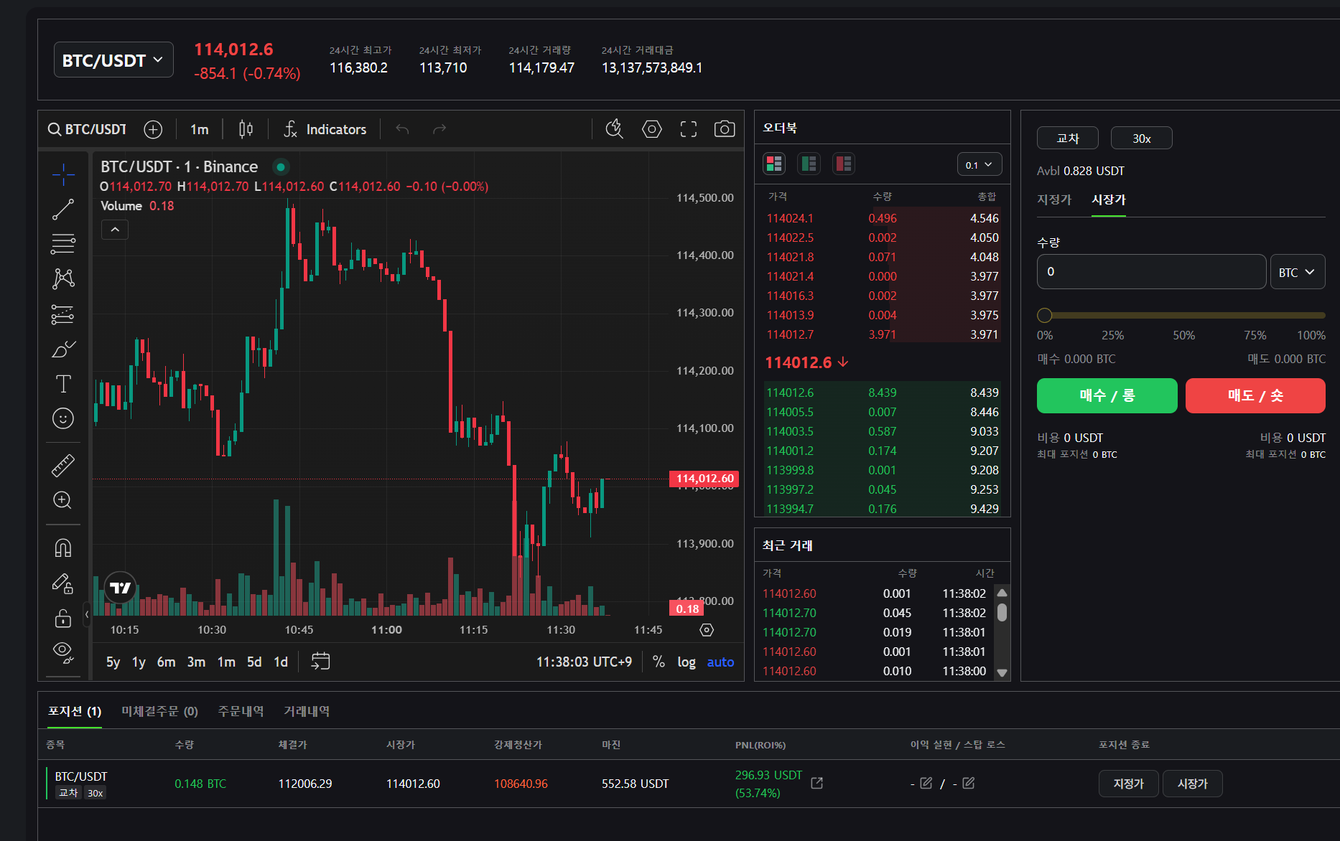The height and width of the screenshot is (841, 1340).
Task: Open the 미체결주문 (0) tab
Action: click(x=159, y=711)
